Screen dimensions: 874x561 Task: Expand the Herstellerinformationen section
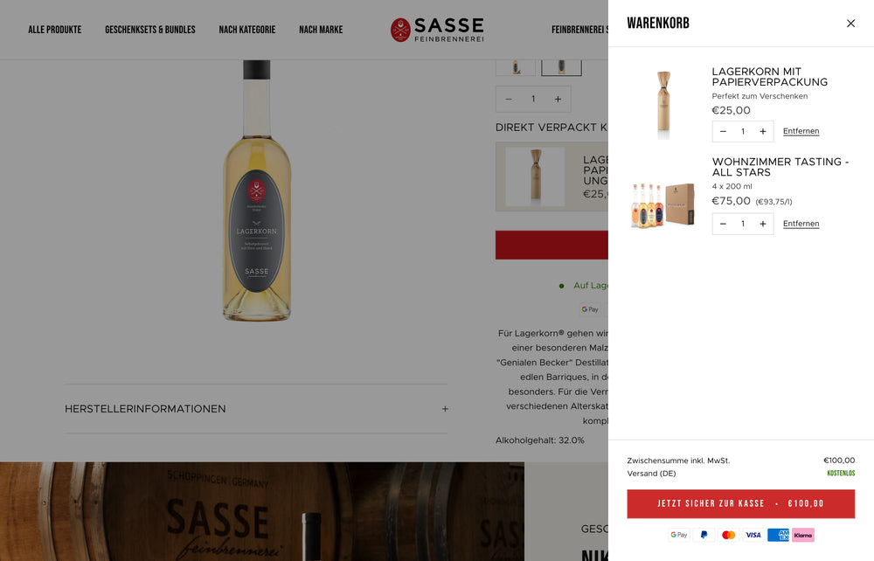tap(256, 409)
